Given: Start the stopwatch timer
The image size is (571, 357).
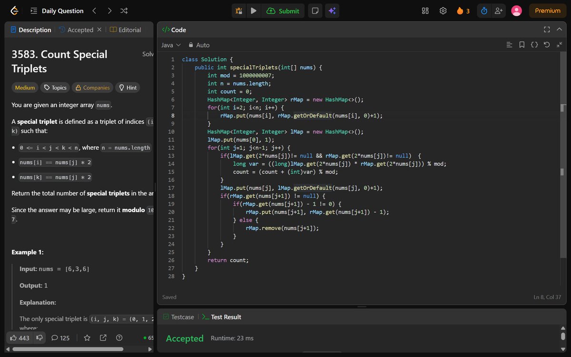Looking at the screenshot, I should click(x=484, y=10).
